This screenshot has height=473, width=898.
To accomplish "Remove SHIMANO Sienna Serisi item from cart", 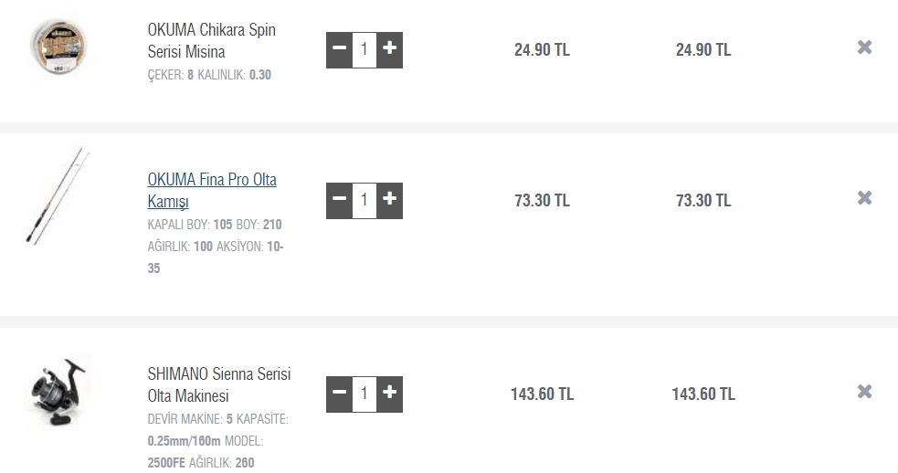I will coord(864,392).
